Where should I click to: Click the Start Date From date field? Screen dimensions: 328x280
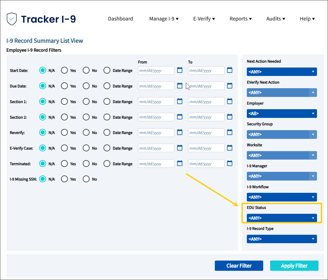(156, 71)
